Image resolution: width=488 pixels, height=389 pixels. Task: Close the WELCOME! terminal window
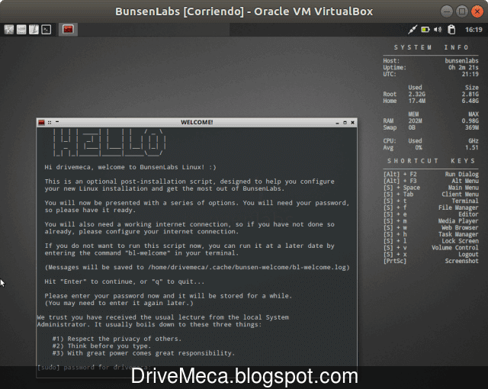coord(352,123)
